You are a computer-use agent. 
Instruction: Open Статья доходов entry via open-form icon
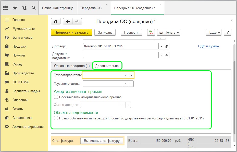pyautogui.click(x=128, y=105)
